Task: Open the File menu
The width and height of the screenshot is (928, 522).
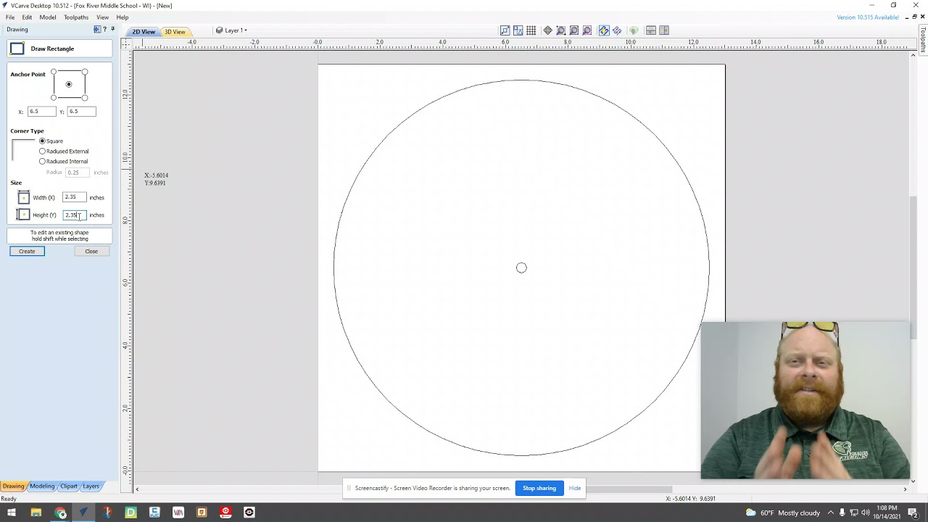Action: pyautogui.click(x=10, y=17)
